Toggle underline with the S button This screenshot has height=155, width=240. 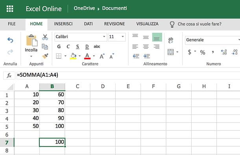[x=78, y=47]
